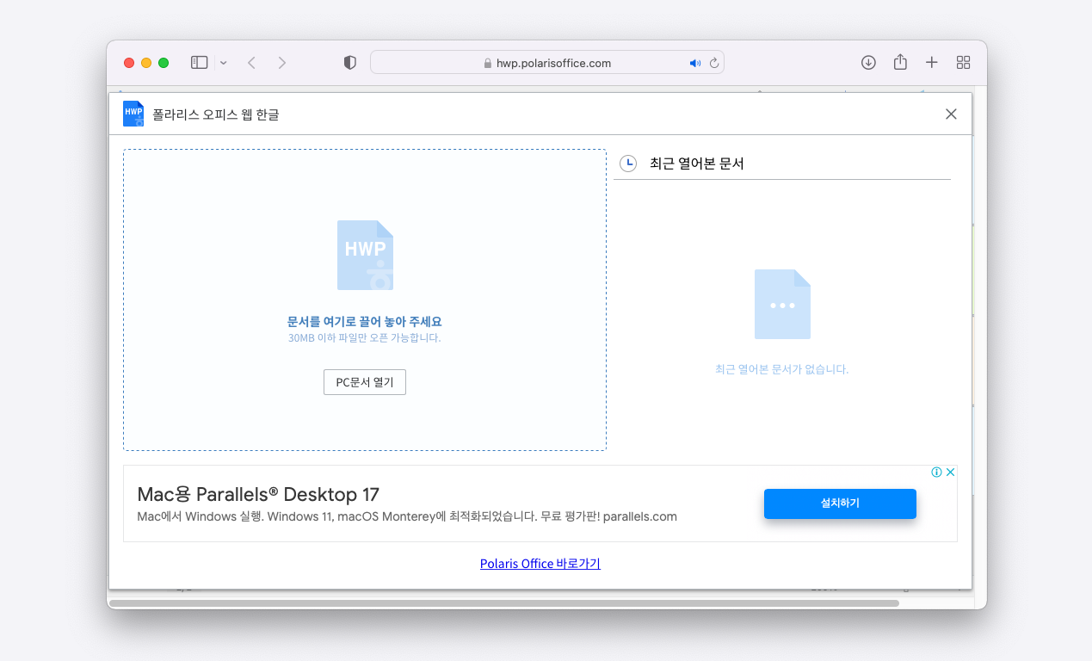This screenshot has height=661, width=1092.
Task: Mute the tab audio speaker icon
Action: 695,63
